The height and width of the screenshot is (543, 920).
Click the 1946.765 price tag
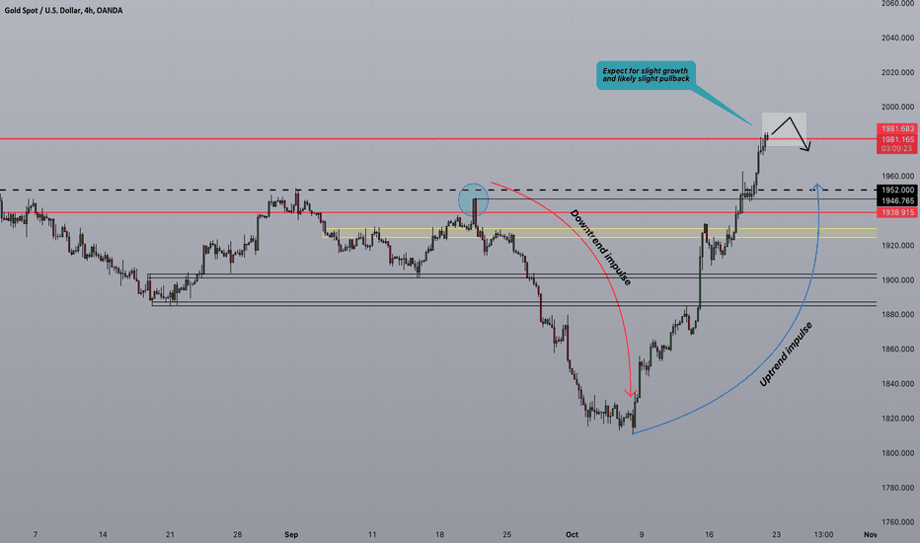pos(897,200)
